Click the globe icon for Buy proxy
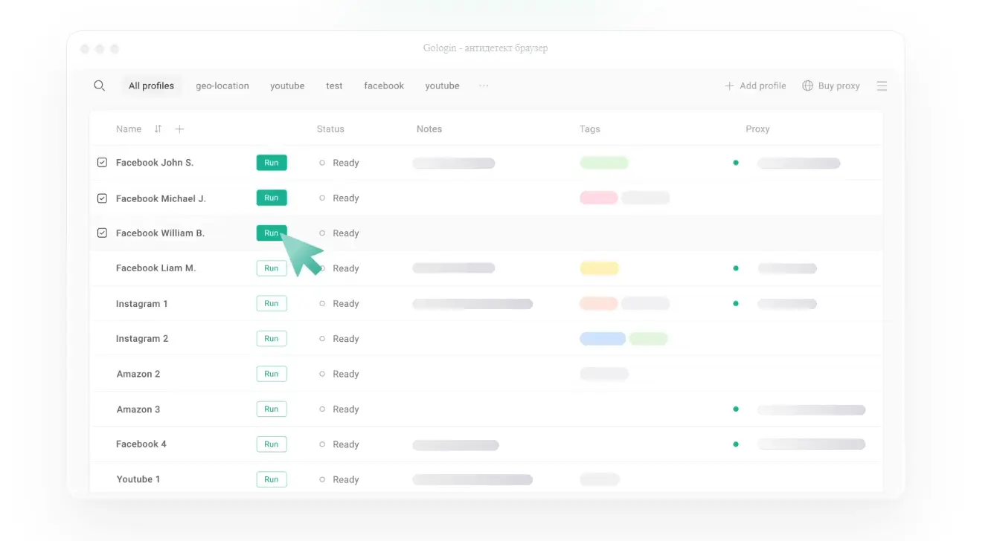Screen dimensions: 997x541 coord(807,85)
